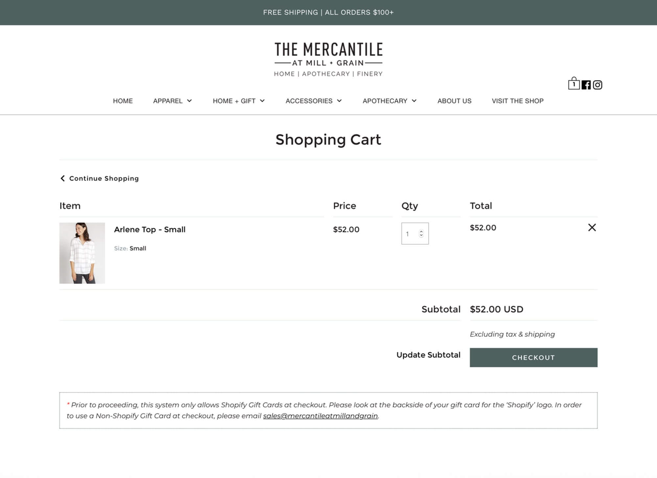Go to the Home menu item
This screenshot has width=657, height=478.
coord(123,101)
